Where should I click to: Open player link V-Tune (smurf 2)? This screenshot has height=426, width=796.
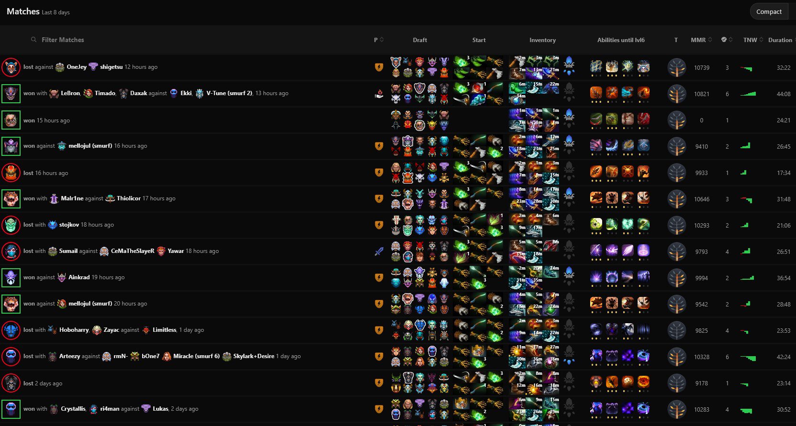pos(229,93)
